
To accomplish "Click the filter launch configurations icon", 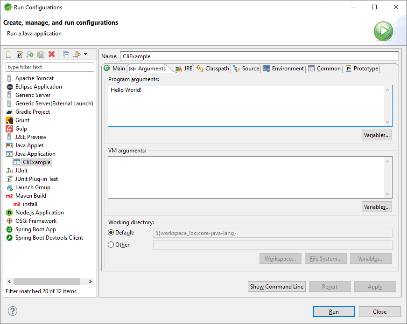I will (x=77, y=55).
